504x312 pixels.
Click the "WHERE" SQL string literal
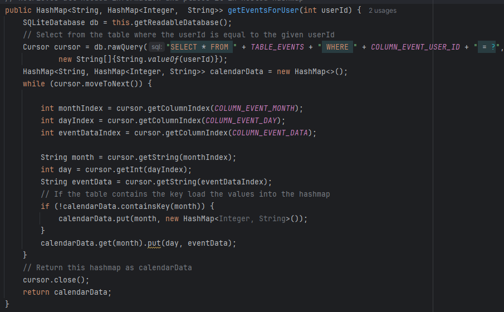[337, 47]
